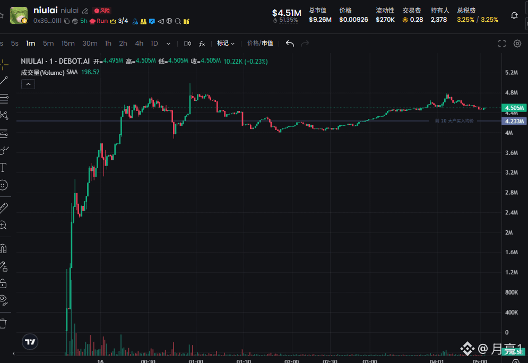Switch chart to 15m interval

coord(68,44)
